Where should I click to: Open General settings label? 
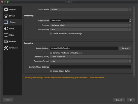pyautogui.click(x=12, y=10)
